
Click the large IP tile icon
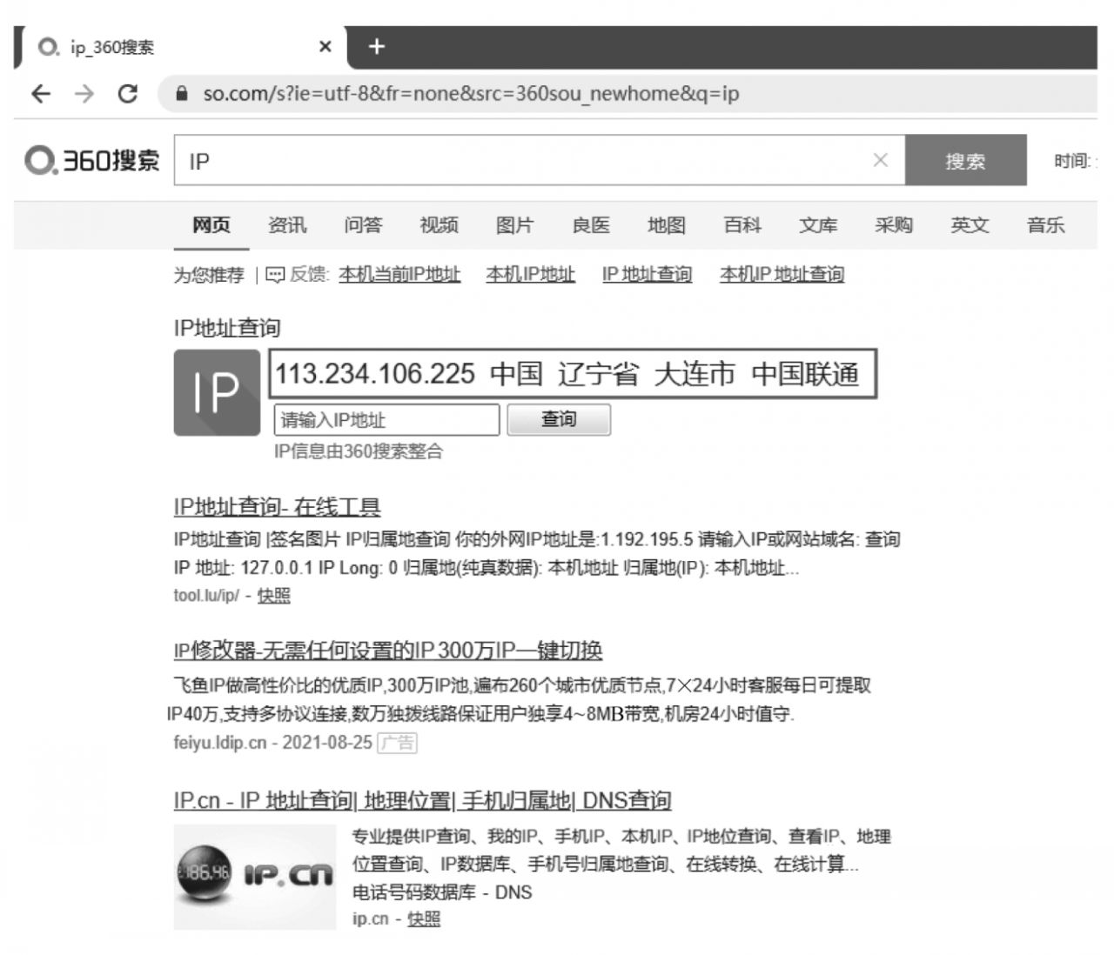pos(217,392)
